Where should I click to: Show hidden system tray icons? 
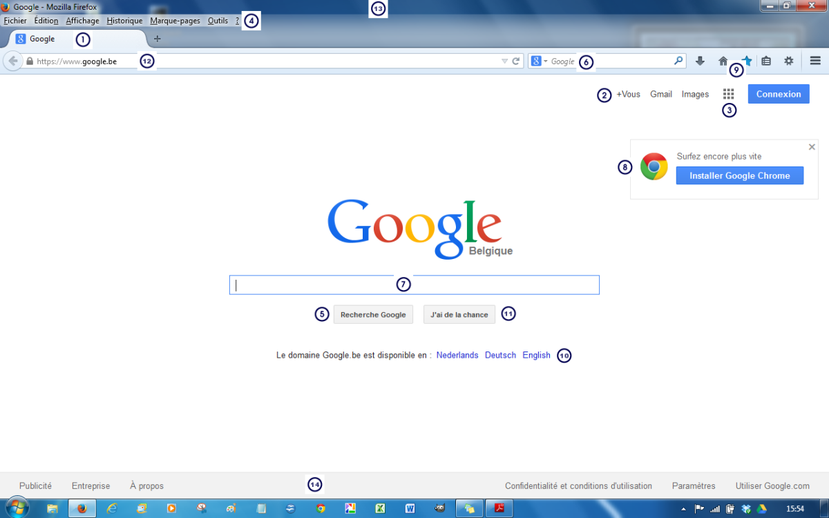(683, 509)
